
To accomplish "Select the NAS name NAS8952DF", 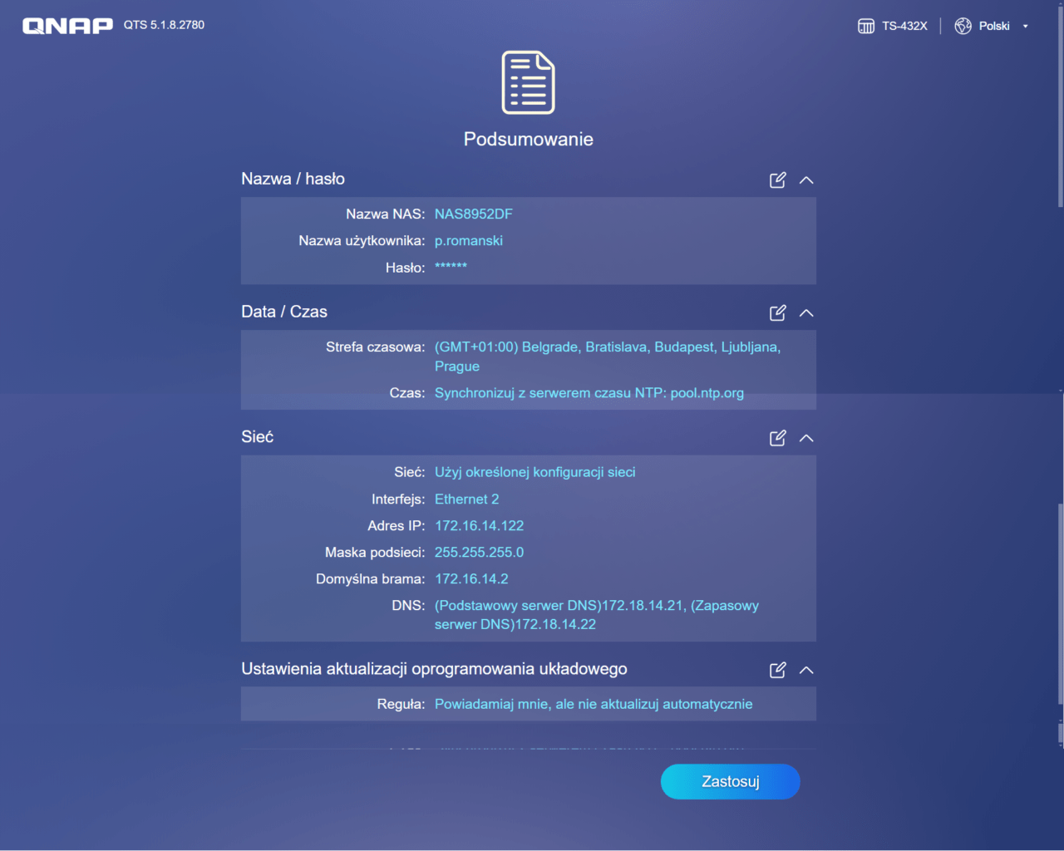I will coord(474,214).
